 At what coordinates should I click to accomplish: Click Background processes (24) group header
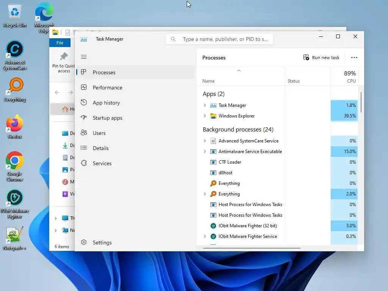[x=238, y=130]
